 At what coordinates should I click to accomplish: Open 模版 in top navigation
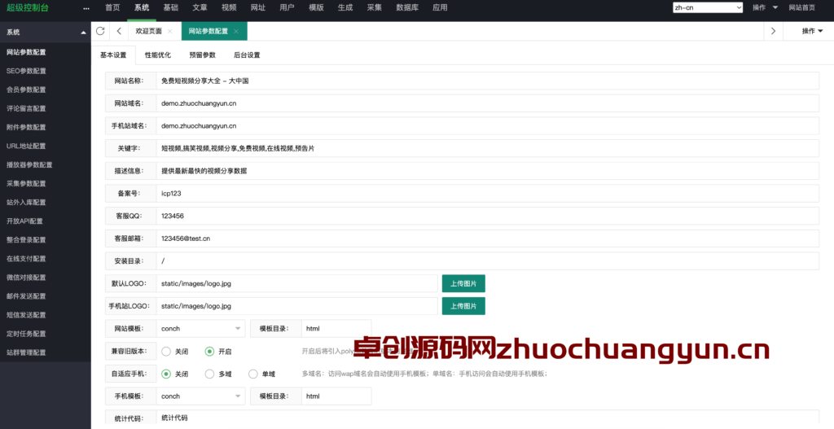pos(316,7)
